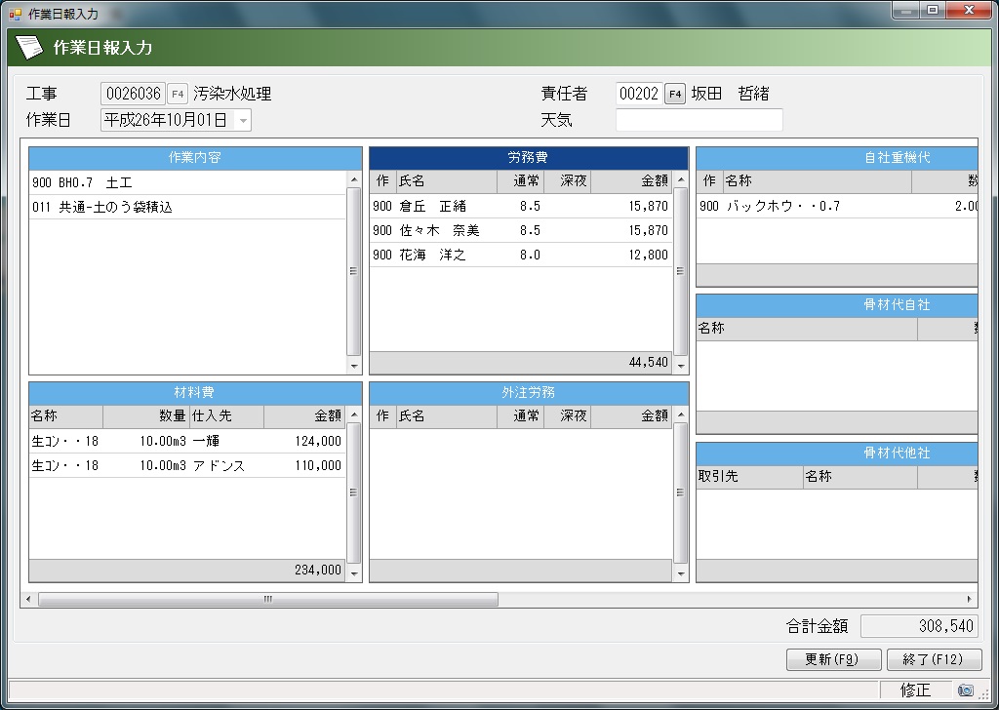The width and height of the screenshot is (999, 710).
Task: Click the horizontal scrollbar thumb below the panels
Action: coord(266,599)
